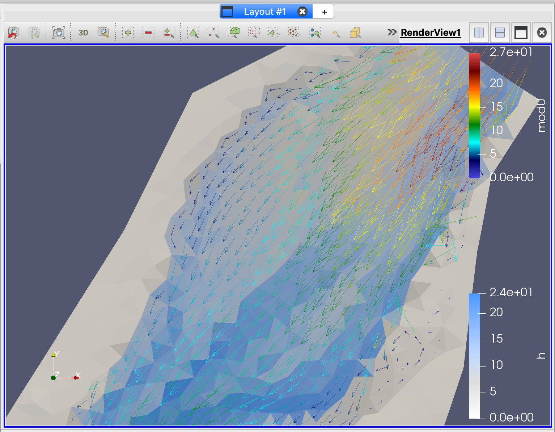555x432 pixels.
Task: Expand hidden toolbar items with double chevron
Action: tap(391, 32)
